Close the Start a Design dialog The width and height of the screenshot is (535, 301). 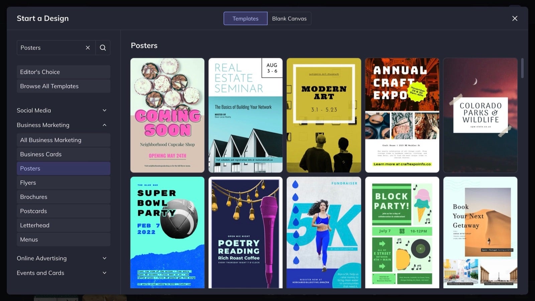coord(514,18)
